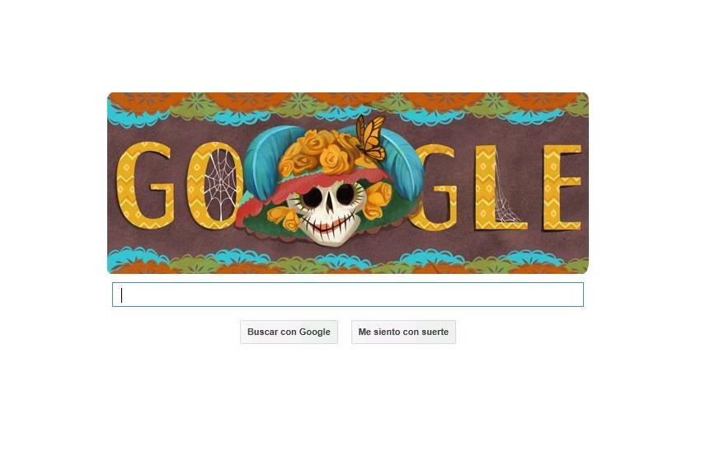Click the spider web inside the first O
The width and height of the screenshot is (701, 462).
[219, 185]
